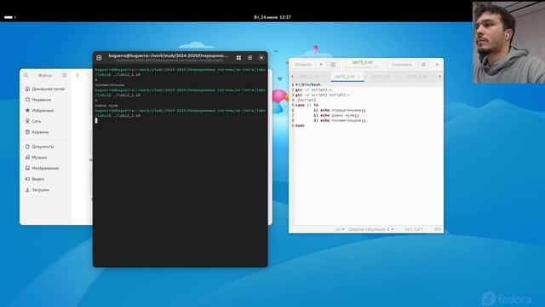Close the text editor window
The image size is (545, 307).
437,65
